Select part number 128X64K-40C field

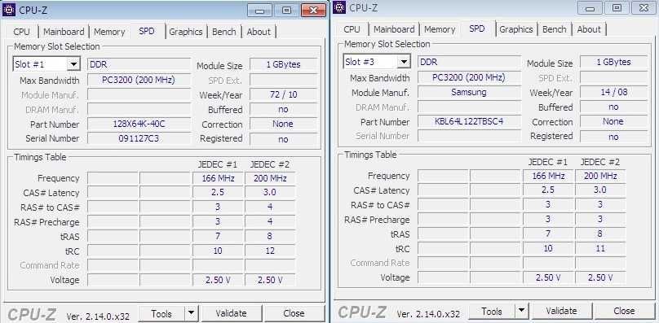point(139,124)
